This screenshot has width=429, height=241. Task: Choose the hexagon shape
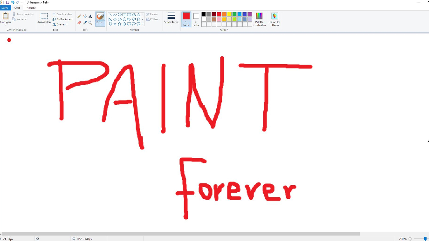[x=124, y=19]
